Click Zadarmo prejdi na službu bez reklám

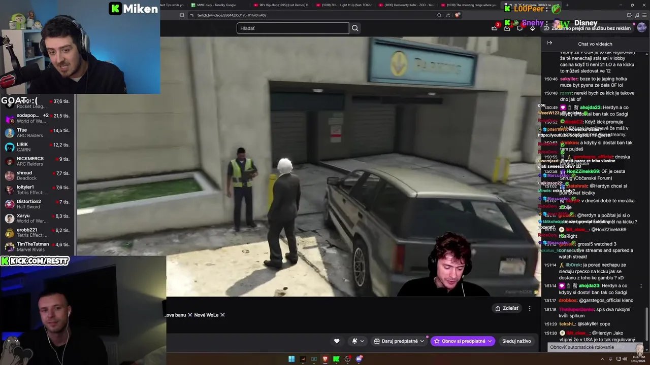point(587,28)
